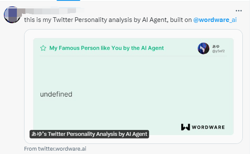The height and width of the screenshot is (154, 250).
Task: Click the あゆ profile picture in card
Action: (x=204, y=49)
